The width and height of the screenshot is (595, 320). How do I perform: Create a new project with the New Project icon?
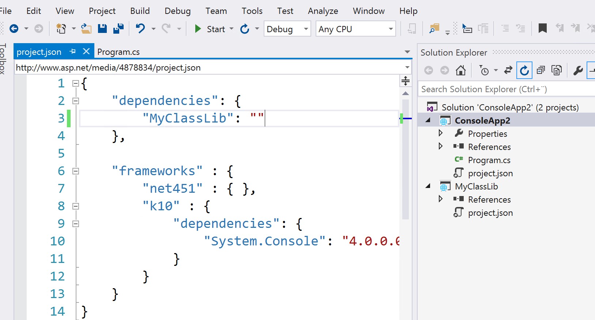pos(61,29)
